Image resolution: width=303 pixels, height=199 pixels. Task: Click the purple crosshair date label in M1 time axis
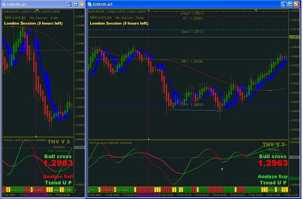tap(36, 195)
